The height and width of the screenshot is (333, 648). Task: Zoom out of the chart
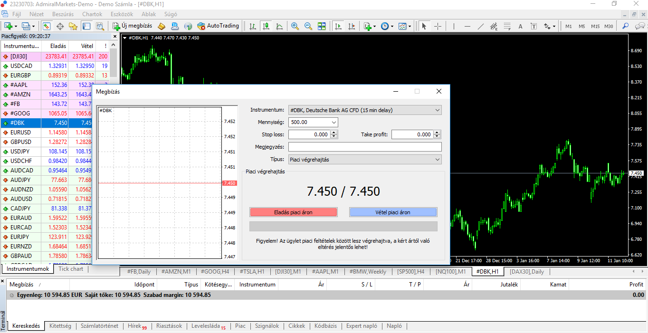click(308, 26)
